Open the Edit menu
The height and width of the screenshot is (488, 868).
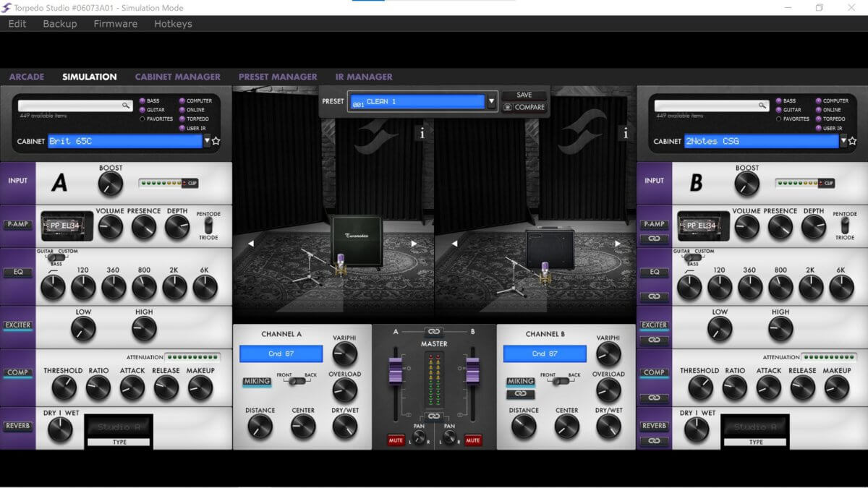pyautogui.click(x=17, y=24)
